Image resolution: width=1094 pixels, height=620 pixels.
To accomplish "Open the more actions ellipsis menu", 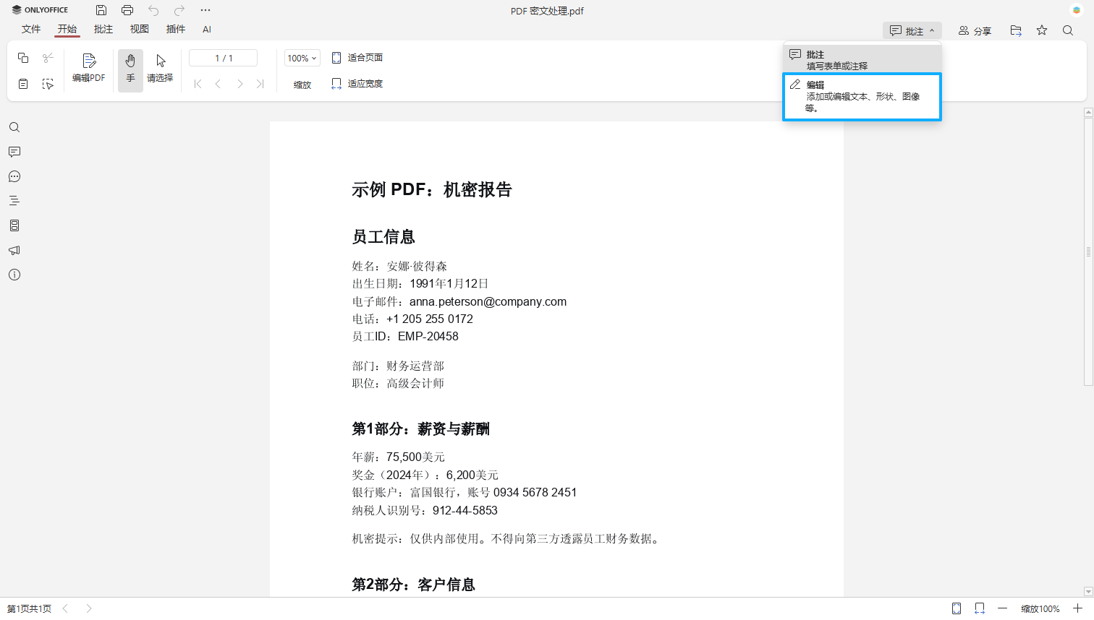I will pyautogui.click(x=205, y=10).
